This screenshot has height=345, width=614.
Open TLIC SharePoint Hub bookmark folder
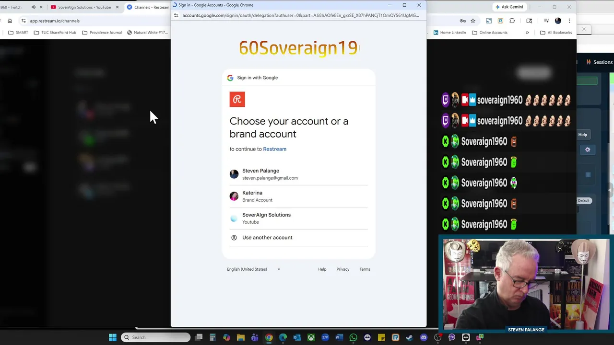click(55, 33)
